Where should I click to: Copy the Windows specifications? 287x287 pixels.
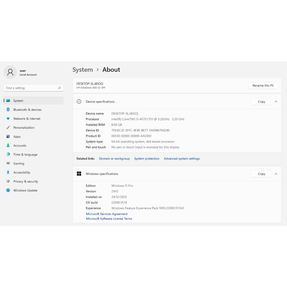[261, 174]
